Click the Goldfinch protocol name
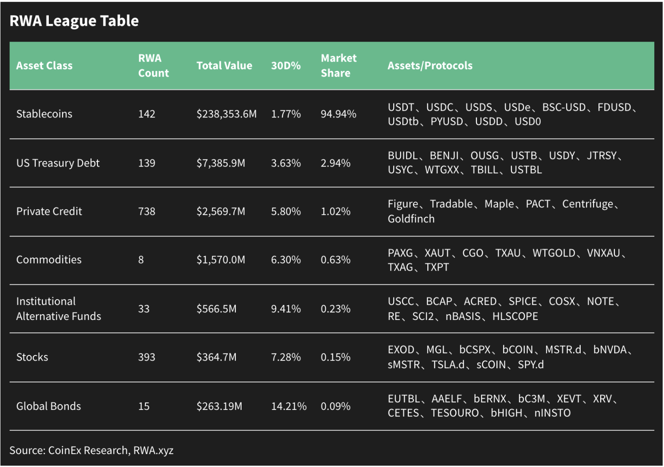Screen dimensions: 664x467 411,219
